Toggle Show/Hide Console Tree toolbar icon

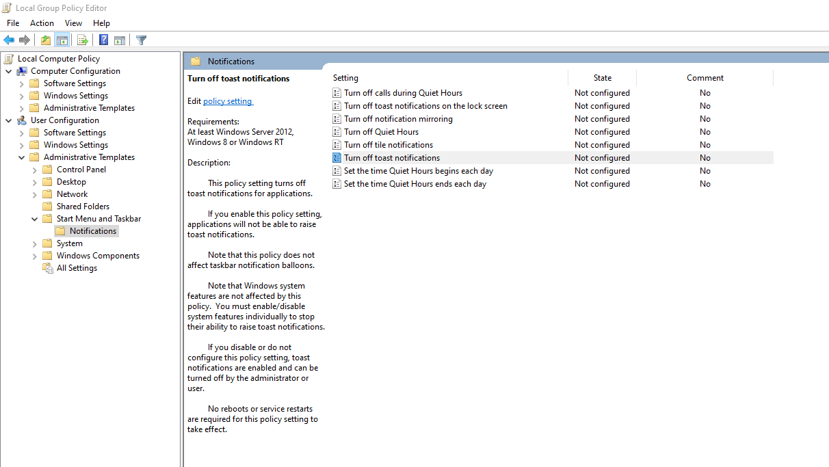[62, 40]
